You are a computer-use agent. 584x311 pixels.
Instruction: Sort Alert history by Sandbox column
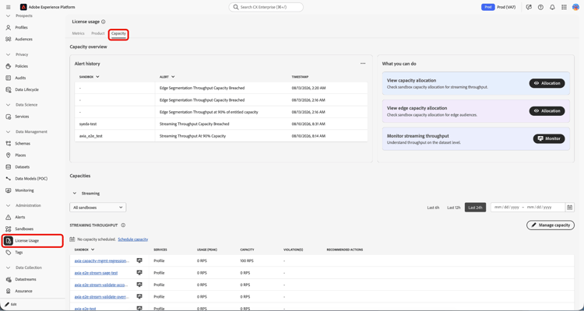[89, 77]
